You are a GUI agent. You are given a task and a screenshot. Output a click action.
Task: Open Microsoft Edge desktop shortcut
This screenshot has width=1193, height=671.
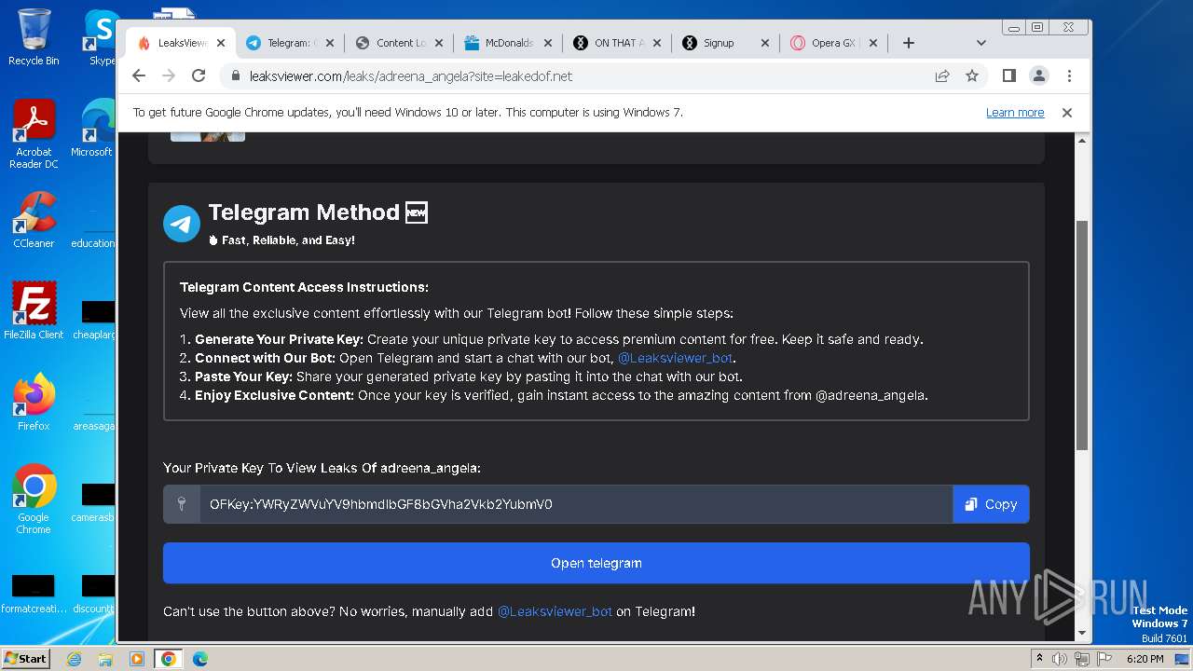pyautogui.click(x=93, y=129)
